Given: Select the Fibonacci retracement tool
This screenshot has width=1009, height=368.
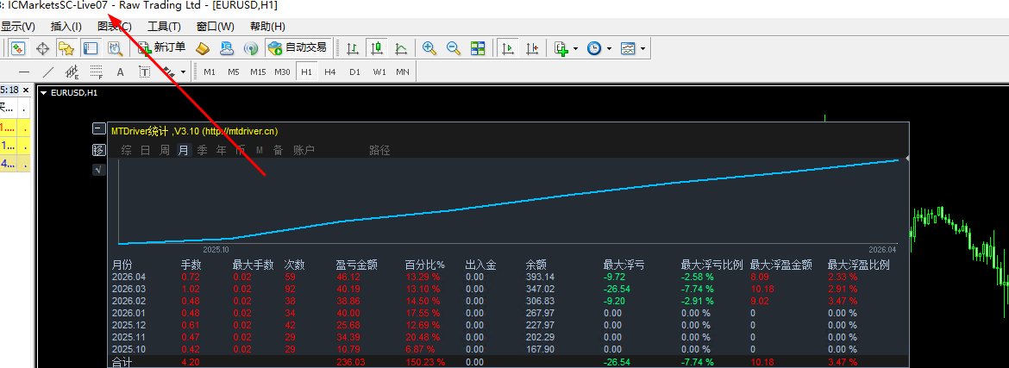Looking at the screenshot, I should coord(96,72).
